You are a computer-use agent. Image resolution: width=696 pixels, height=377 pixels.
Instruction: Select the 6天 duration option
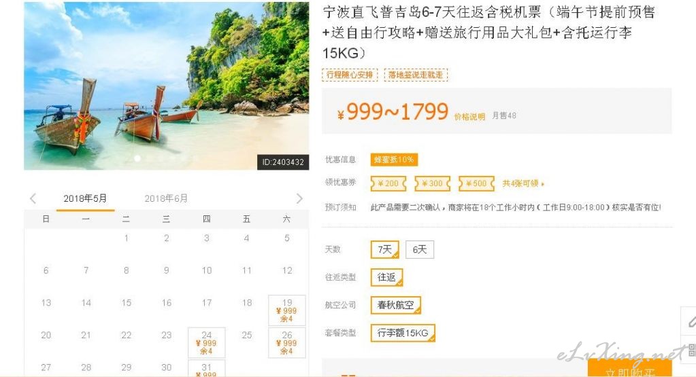click(420, 249)
